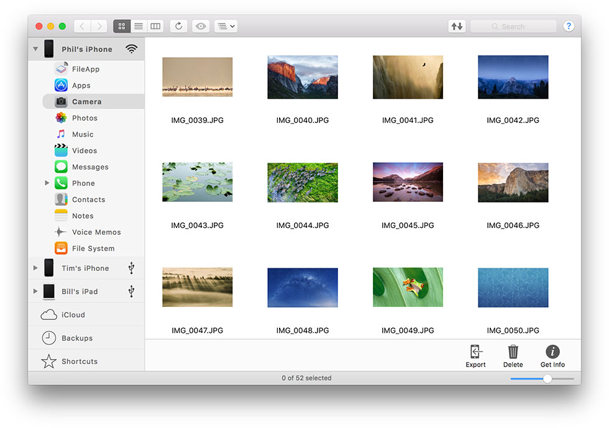Select Voice Memos in the sidebar
Screen dimensions: 609x428
96,232
